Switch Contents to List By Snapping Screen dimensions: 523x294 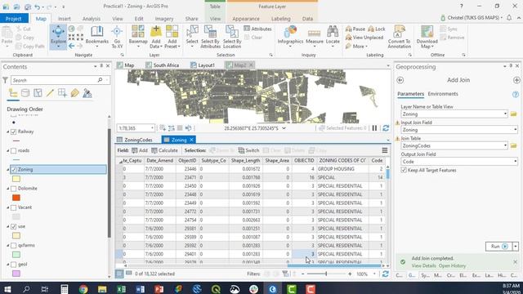pyautogui.click(x=62, y=93)
